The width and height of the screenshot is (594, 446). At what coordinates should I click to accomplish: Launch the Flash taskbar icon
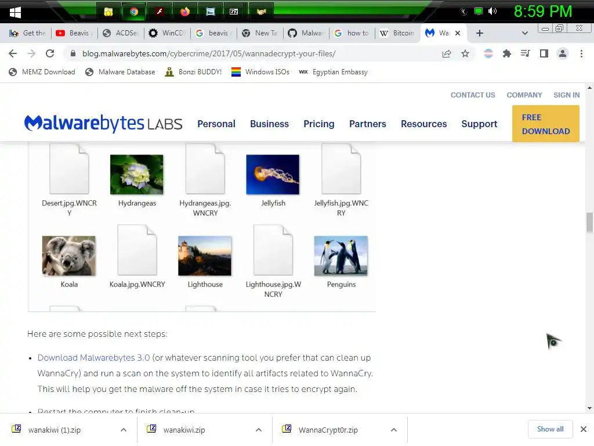point(160,12)
